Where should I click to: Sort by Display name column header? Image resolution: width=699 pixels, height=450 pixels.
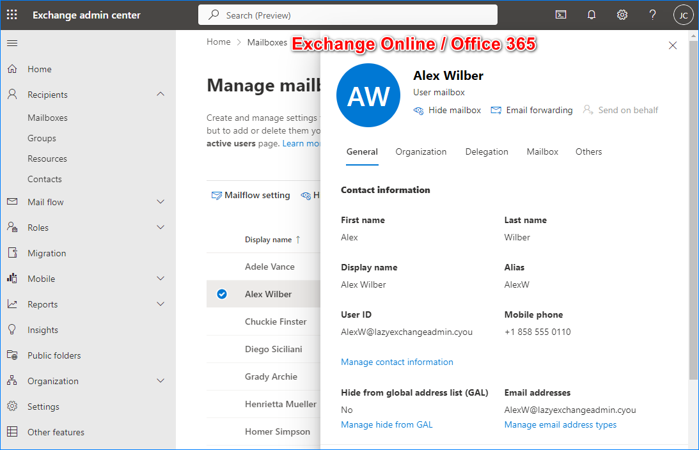pyautogui.click(x=272, y=240)
